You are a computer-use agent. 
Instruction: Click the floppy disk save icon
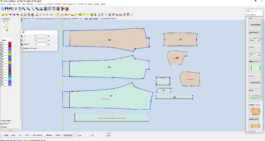tap(6, 9)
